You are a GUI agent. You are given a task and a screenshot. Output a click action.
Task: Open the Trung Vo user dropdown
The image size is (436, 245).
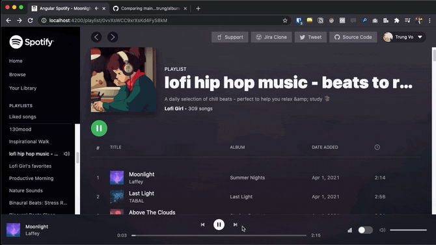click(404, 37)
